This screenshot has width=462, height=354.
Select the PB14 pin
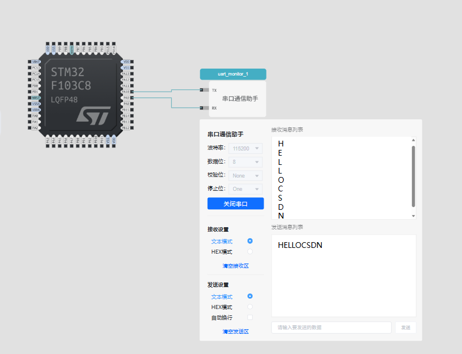tap(127, 116)
